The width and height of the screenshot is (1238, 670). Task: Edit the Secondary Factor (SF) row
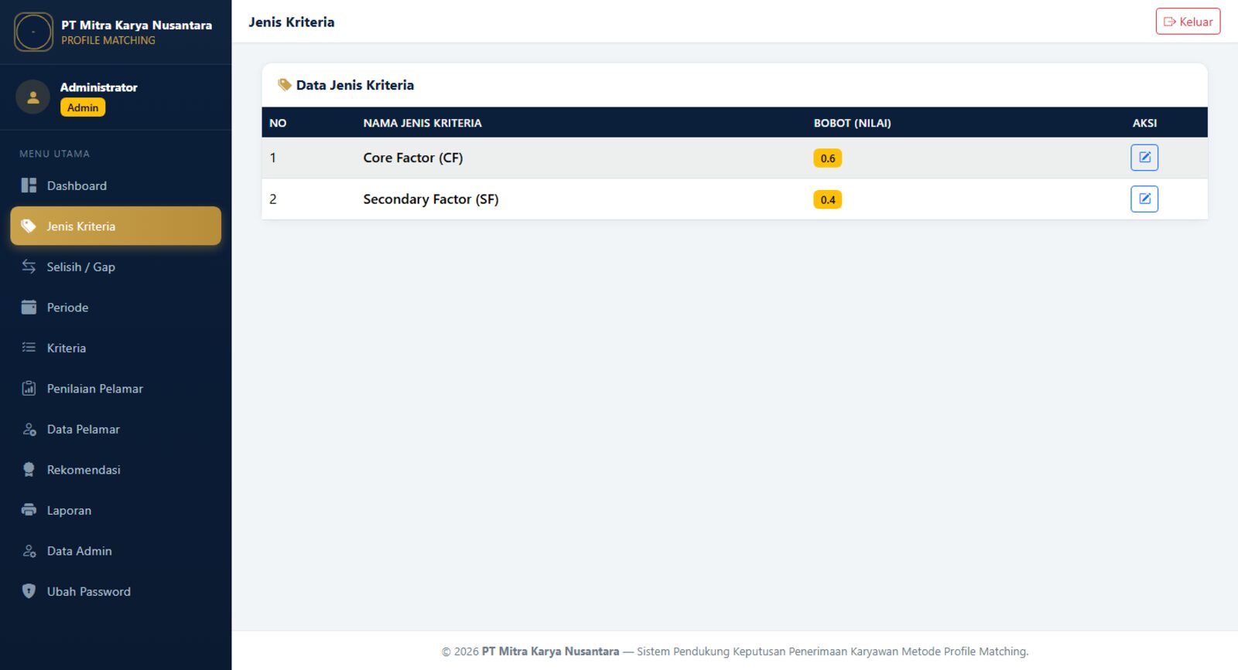pyautogui.click(x=1144, y=199)
